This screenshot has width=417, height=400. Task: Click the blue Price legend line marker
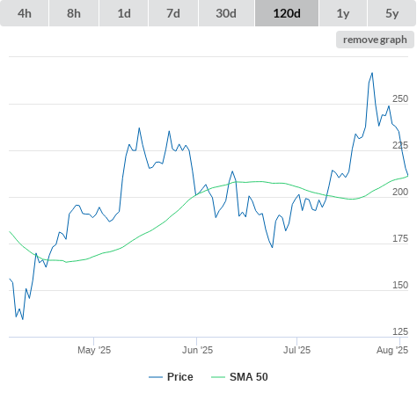pos(156,377)
